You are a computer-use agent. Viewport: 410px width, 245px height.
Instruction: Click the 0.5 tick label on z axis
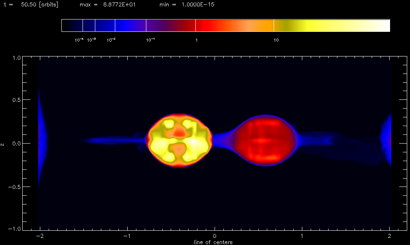click(x=16, y=100)
